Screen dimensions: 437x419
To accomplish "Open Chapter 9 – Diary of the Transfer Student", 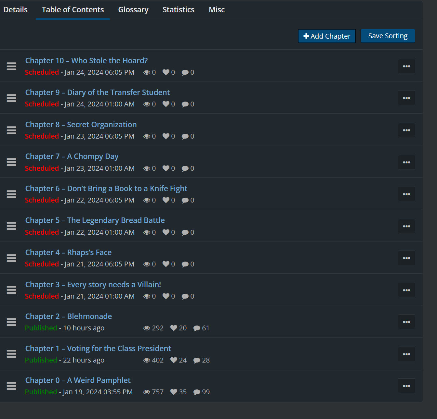I will pyautogui.click(x=98, y=92).
